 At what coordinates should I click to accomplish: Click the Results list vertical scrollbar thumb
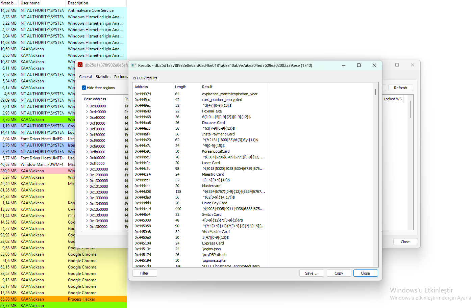[x=375, y=92]
